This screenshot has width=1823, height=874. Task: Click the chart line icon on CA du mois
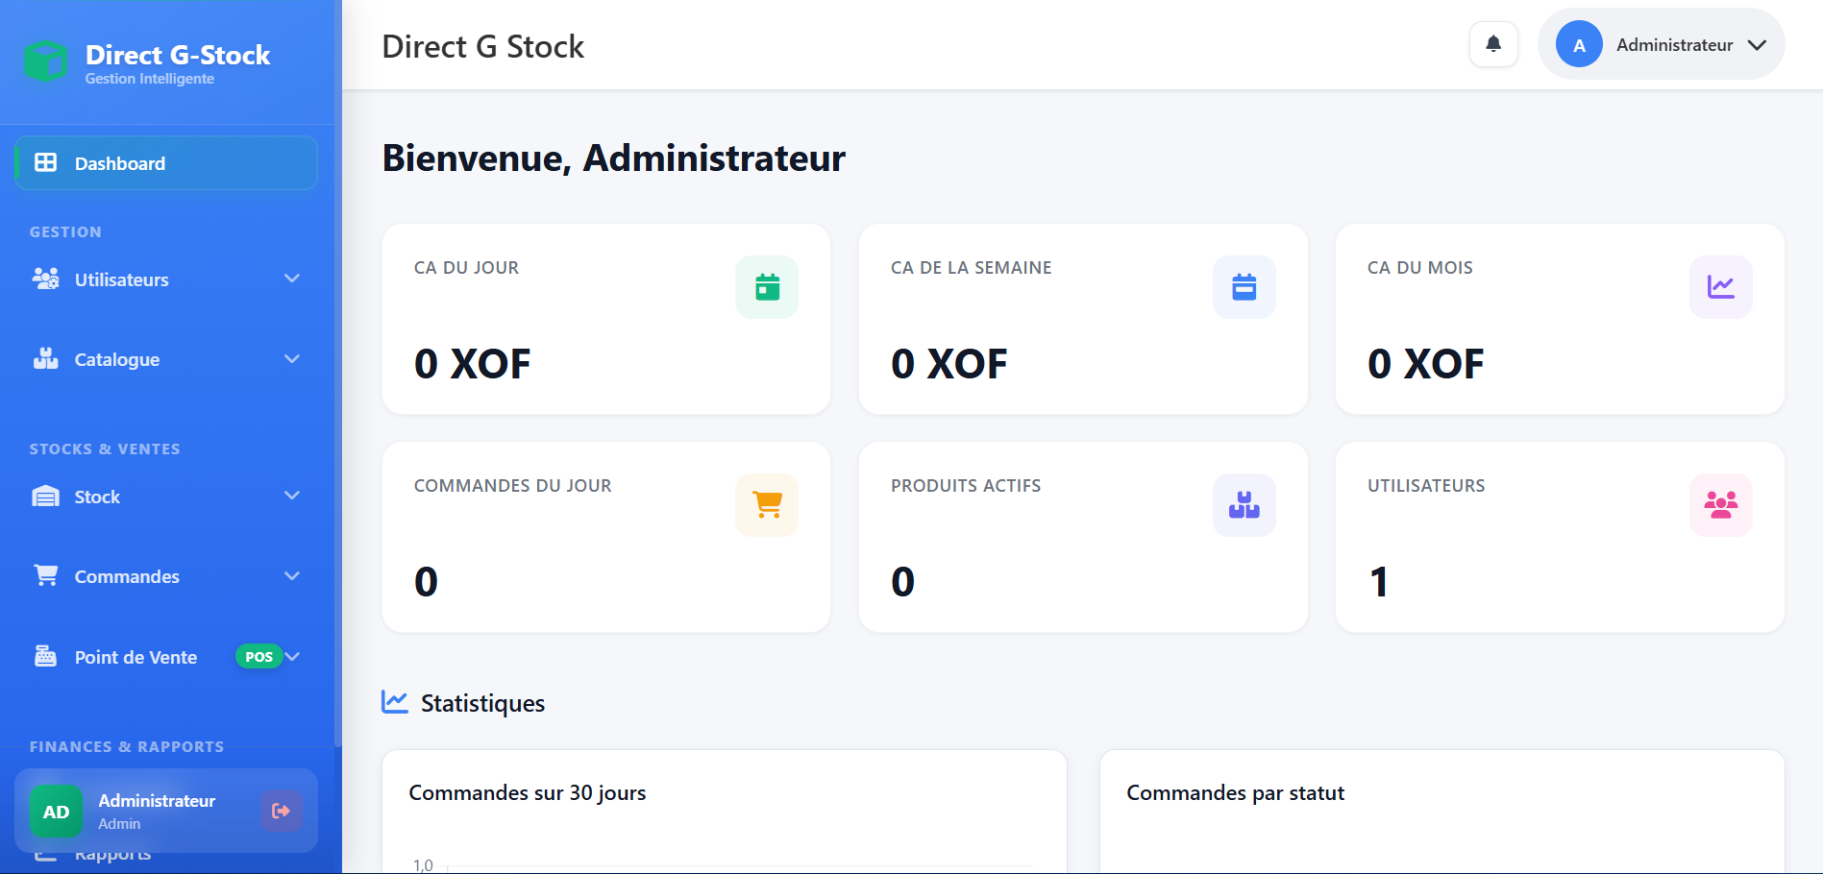[1721, 287]
